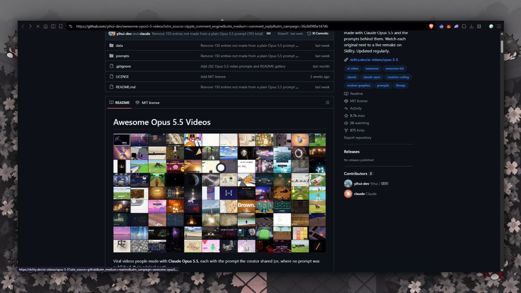
Task: View the 26 watching list
Action: pos(356,123)
